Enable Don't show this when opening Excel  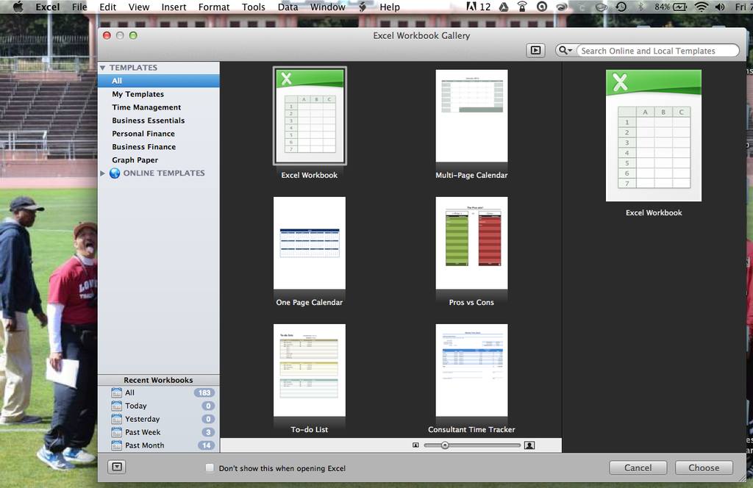click(x=209, y=467)
